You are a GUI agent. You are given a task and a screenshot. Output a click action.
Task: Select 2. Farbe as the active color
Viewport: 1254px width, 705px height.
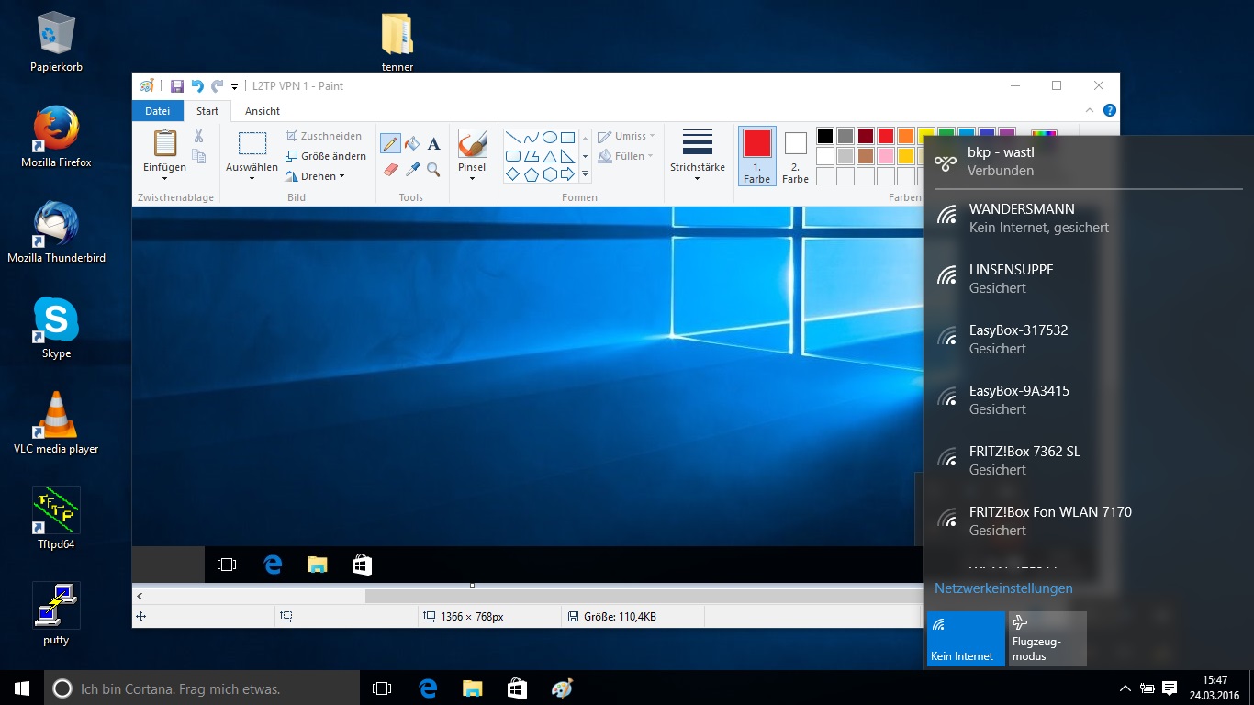click(x=795, y=156)
